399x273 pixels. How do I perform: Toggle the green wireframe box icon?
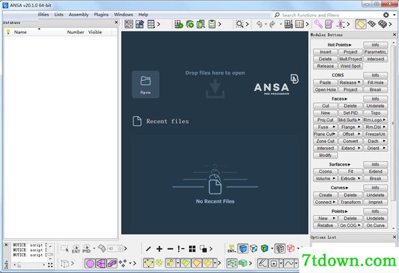(232, 263)
